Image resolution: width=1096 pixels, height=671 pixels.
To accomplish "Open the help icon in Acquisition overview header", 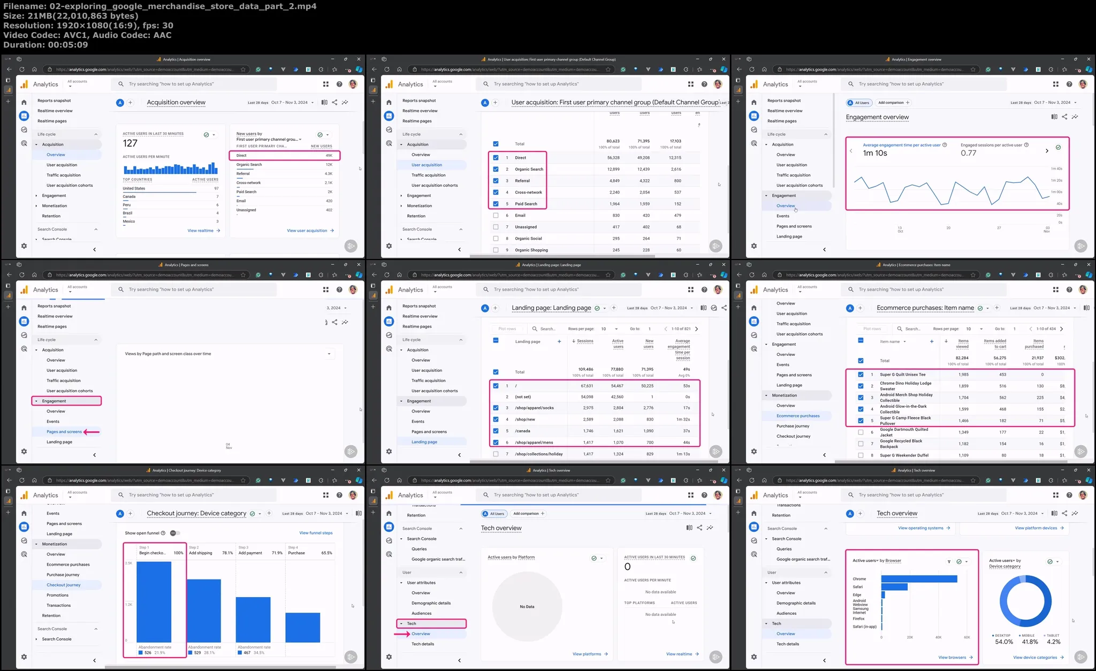I will 339,84.
